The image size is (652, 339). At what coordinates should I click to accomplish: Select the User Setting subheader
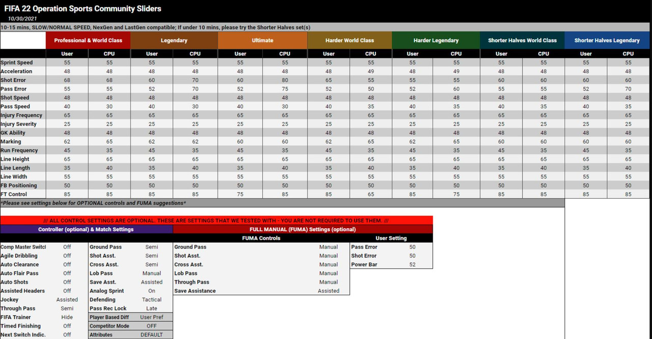click(x=391, y=238)
